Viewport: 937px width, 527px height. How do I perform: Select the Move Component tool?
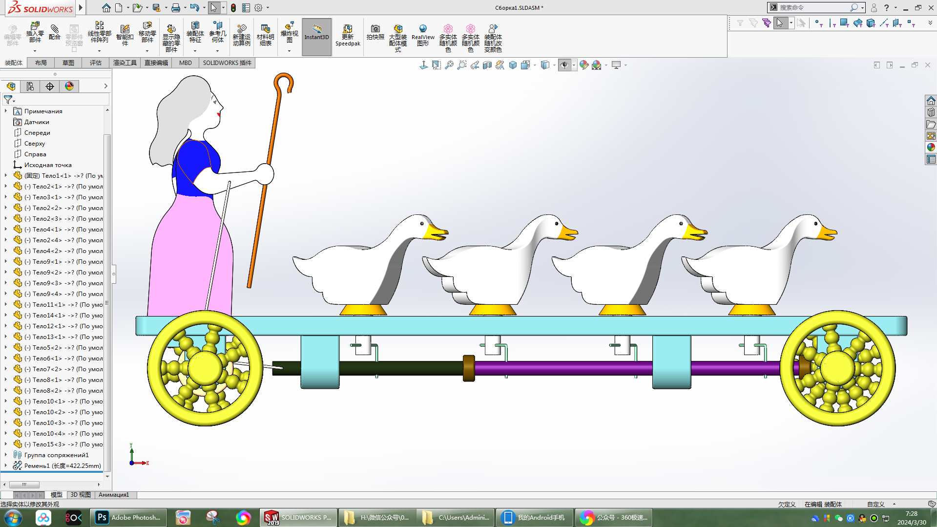tap(147, 32)
